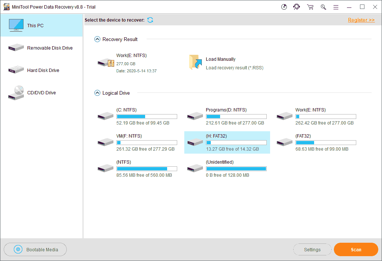Viewport: 382px width, 261px height.
Task: Click the (C: NTFS) drive icon
Action: click(106, 116)
